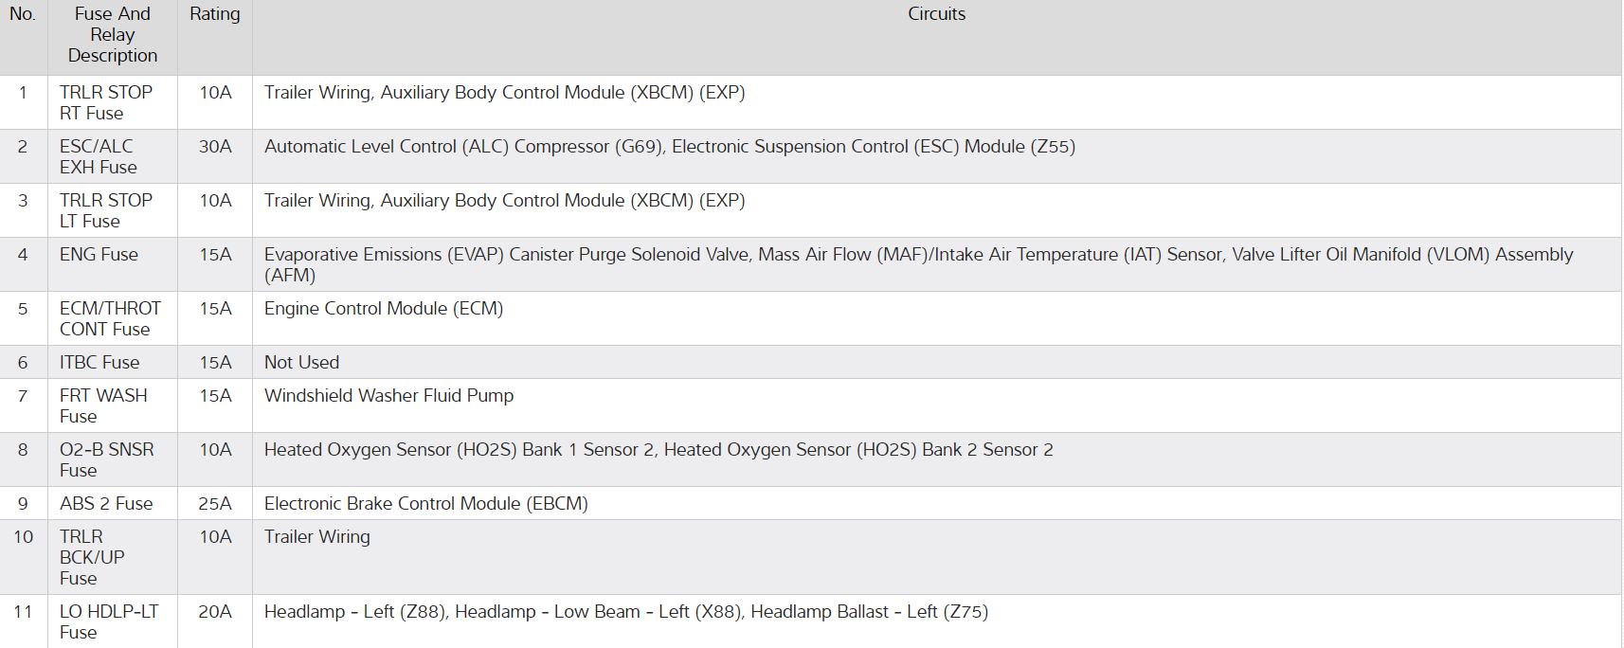1624x648 pixels.
Task: Select the 'TRLR STOP LT Fuse' cell
Action: pos(105,210)
